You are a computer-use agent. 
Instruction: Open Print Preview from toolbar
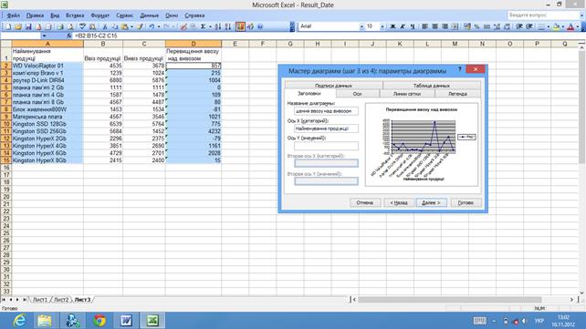click(70, 26)
